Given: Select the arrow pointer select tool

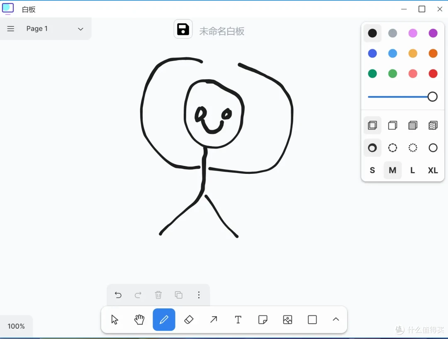Looking at the screenshot, I should [x=114, y=319].
